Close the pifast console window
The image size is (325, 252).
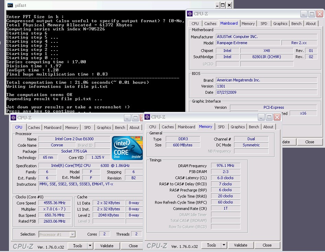229,5
